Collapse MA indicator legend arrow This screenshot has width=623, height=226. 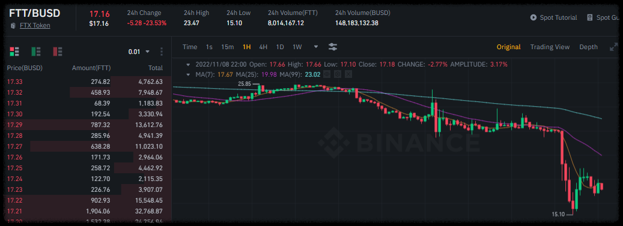tap(188, 74)
